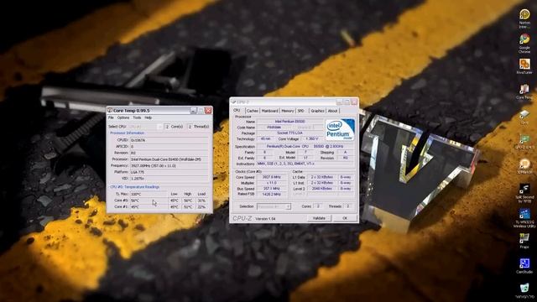Click the Technology value 45 nm
This screenshot has width=537, height=302.
coord(265,139)
